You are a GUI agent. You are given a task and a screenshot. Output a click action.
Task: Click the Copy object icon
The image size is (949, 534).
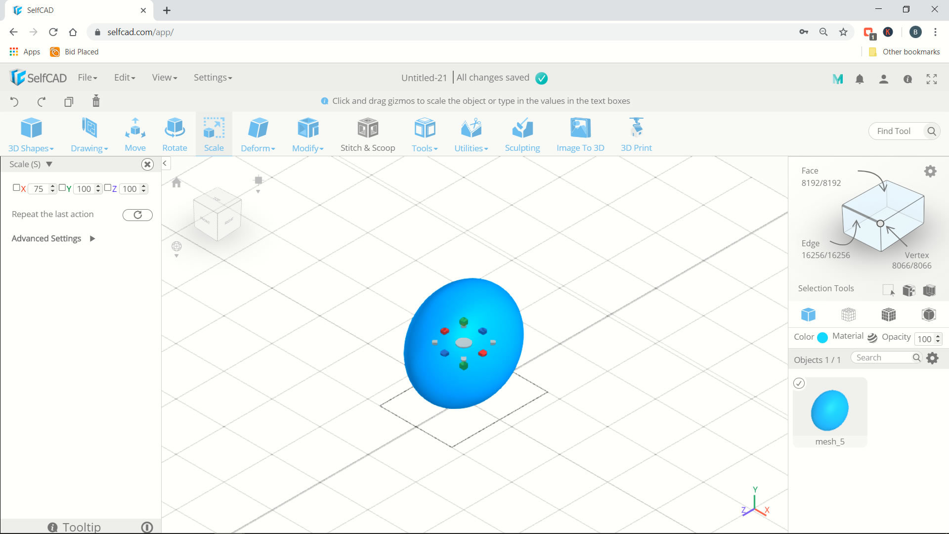click(69, 102)
